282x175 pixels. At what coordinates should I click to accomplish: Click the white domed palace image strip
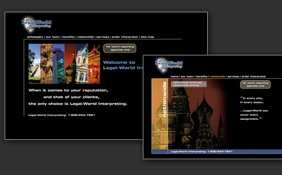point(82,64)
